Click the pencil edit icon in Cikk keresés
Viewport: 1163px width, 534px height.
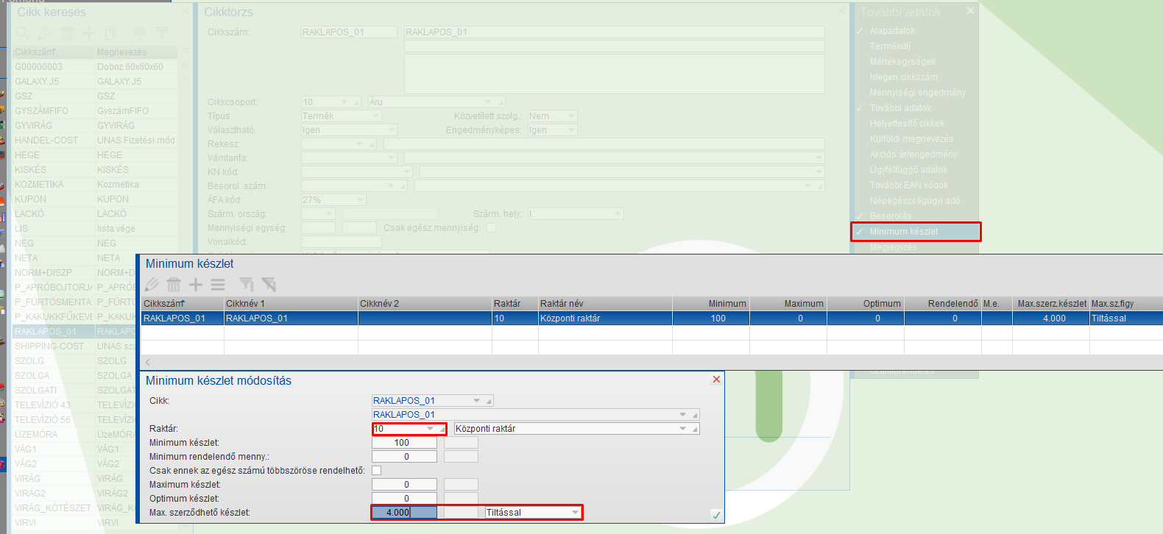pos(45,33)
